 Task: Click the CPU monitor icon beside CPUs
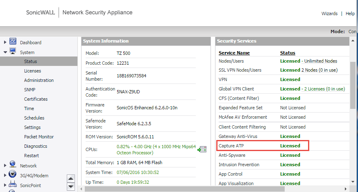(202, 150)
